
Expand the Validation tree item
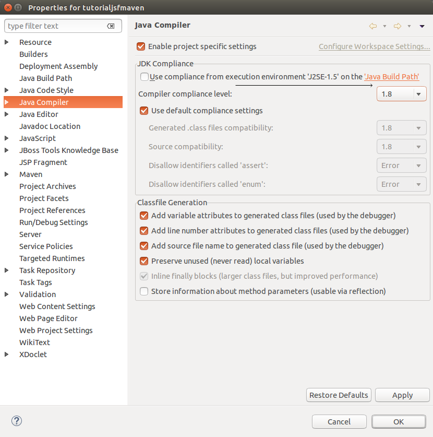(6, 294)
